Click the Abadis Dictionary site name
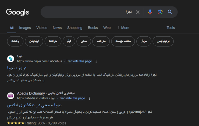 (x=46, y=93)
